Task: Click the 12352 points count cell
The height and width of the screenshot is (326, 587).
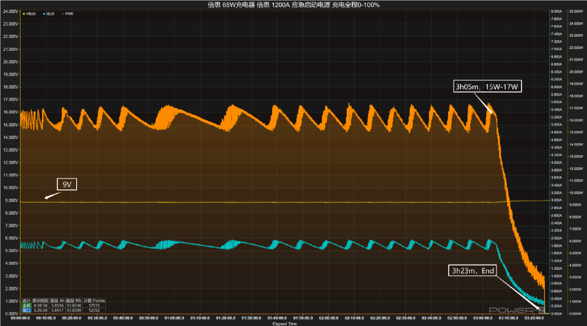Action: 94,310
